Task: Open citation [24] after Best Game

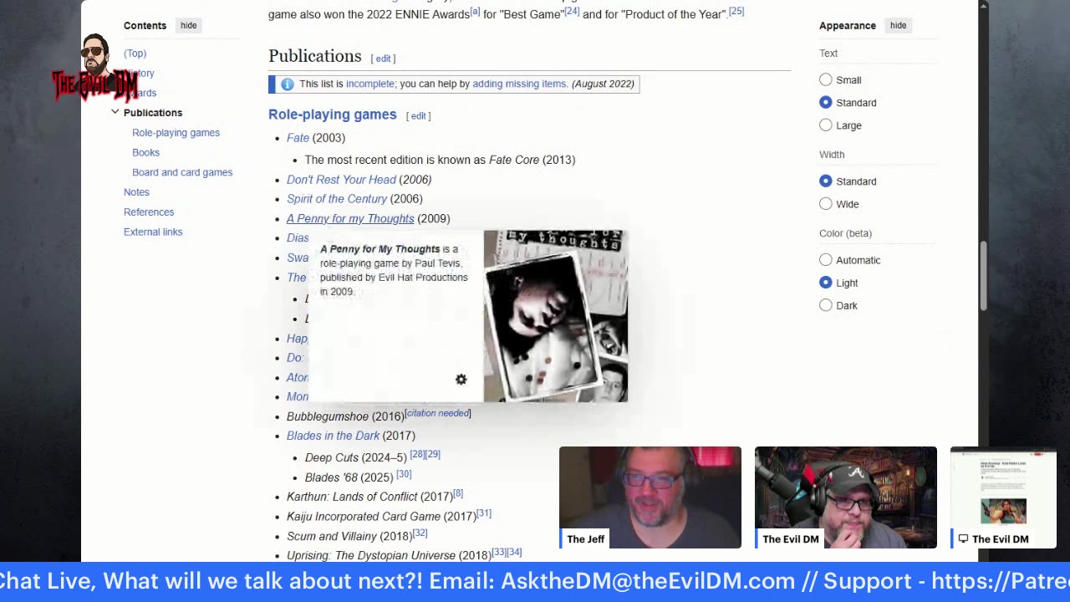Action: pos(572,11)
